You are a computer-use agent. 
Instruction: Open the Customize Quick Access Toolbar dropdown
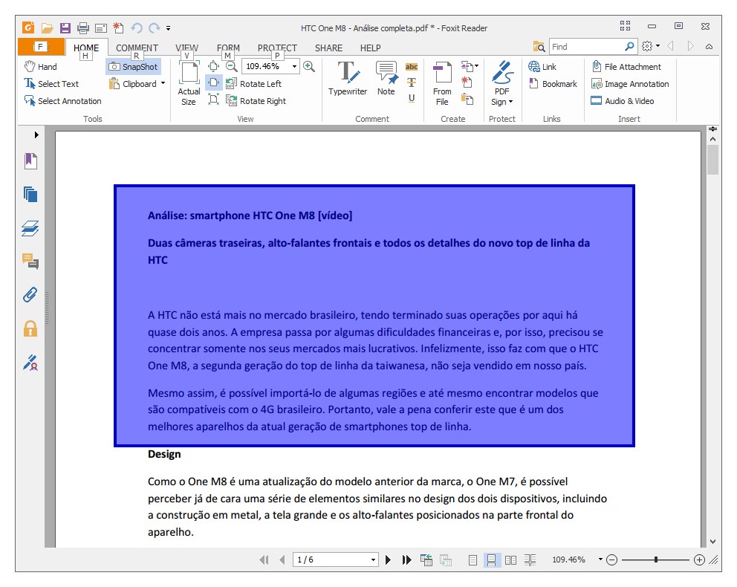coord(168,28)
